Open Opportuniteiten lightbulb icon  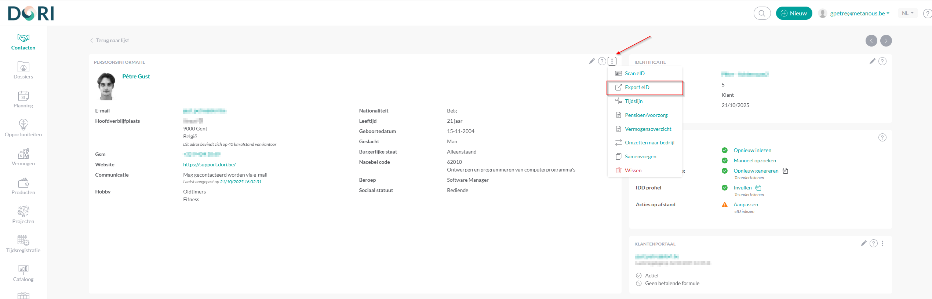click(23, 125)
